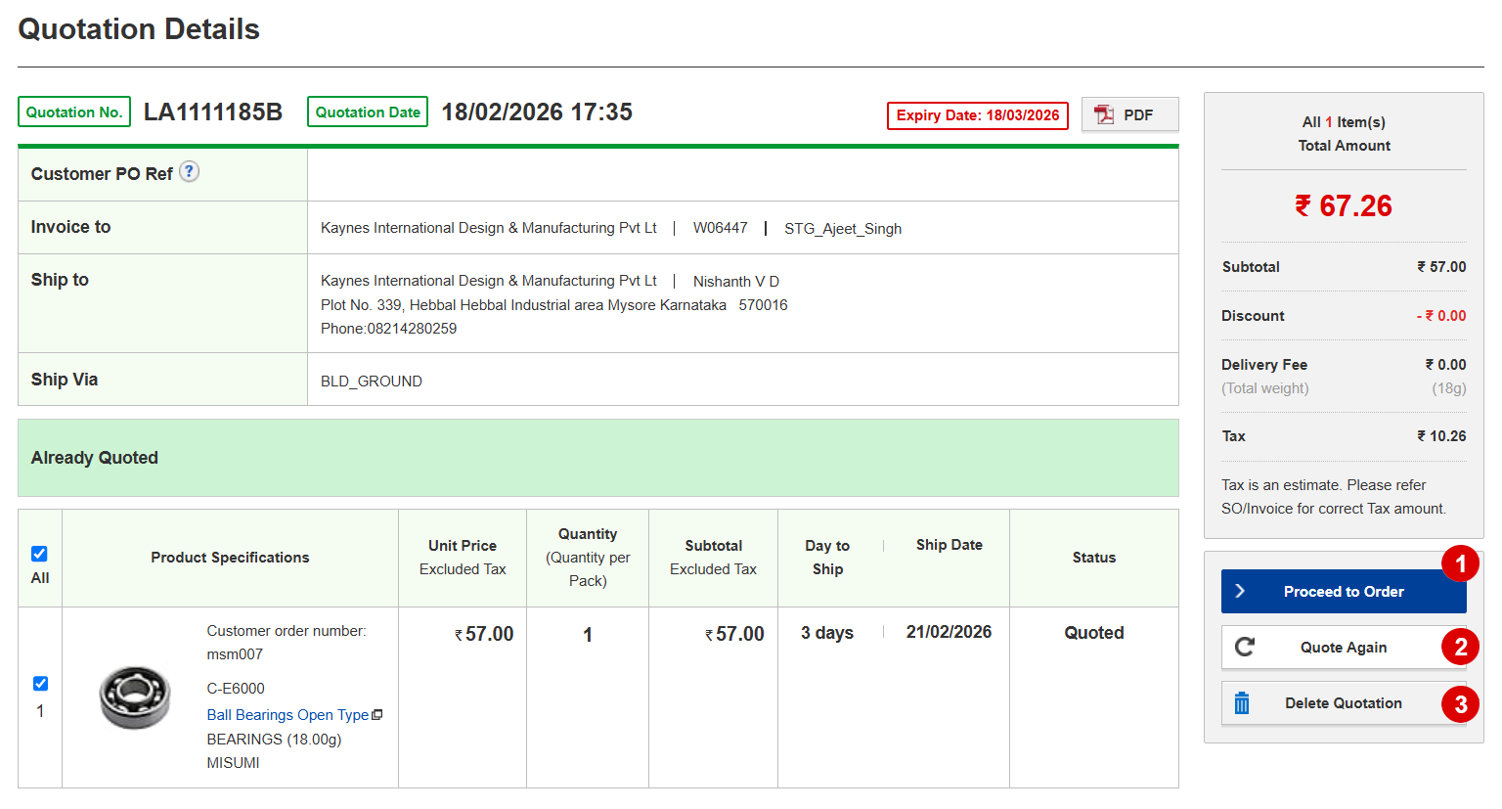Download the quotation using the PDF button
Viewport: 1502px width, 809px height.
[x=1129, y=114]
